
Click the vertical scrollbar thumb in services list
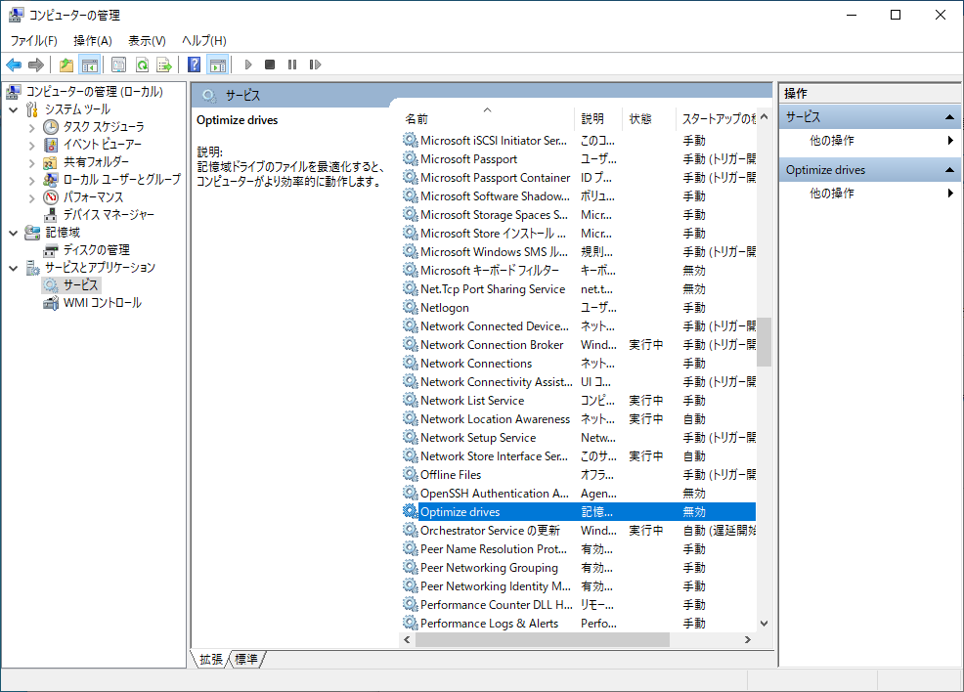[x=765, y=342]
